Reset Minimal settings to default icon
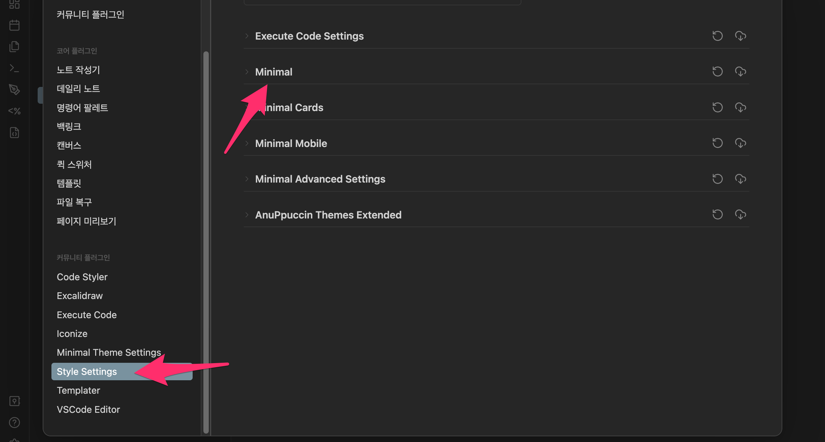 point(717,71)
